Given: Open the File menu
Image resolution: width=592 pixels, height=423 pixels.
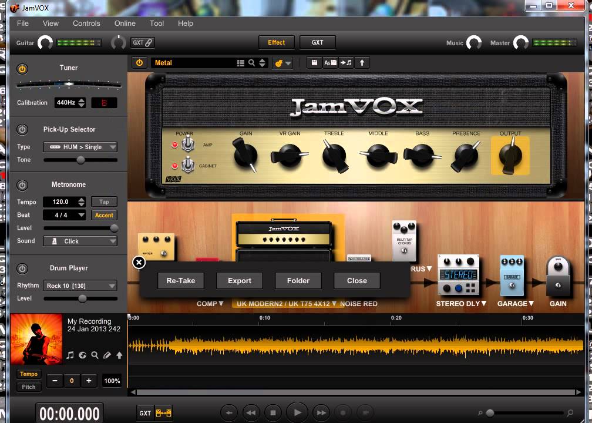Looking at the screenshot, I should tap(23, 23).
